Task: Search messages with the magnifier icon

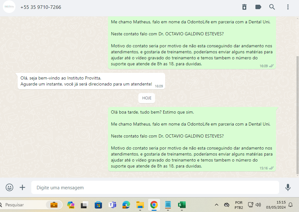Action: tap(272, 7)
